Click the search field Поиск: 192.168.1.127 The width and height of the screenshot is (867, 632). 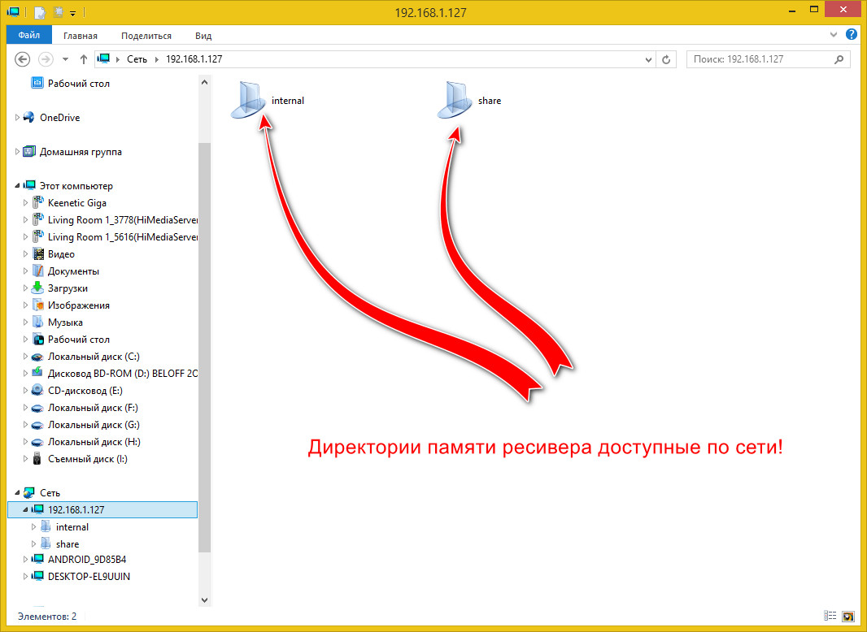pyautogui.click(x=760, y=59)
